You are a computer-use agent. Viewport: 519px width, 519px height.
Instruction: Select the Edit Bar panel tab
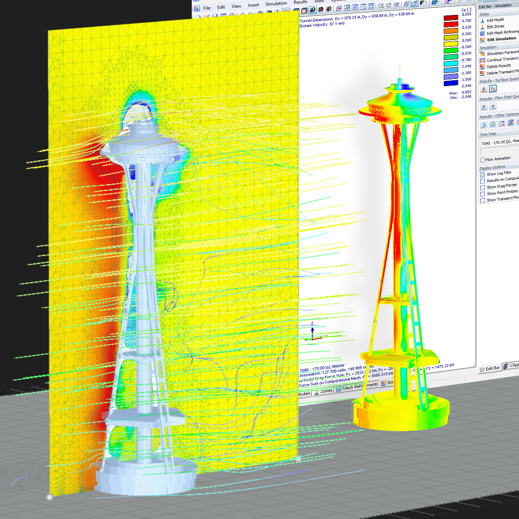[490, 369]
